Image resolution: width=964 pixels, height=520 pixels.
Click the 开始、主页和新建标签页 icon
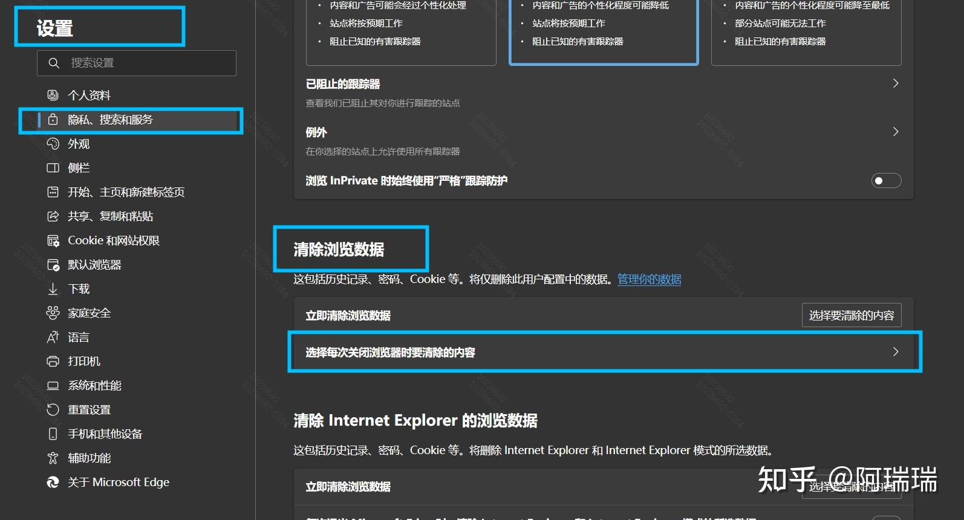pos(53,192)
